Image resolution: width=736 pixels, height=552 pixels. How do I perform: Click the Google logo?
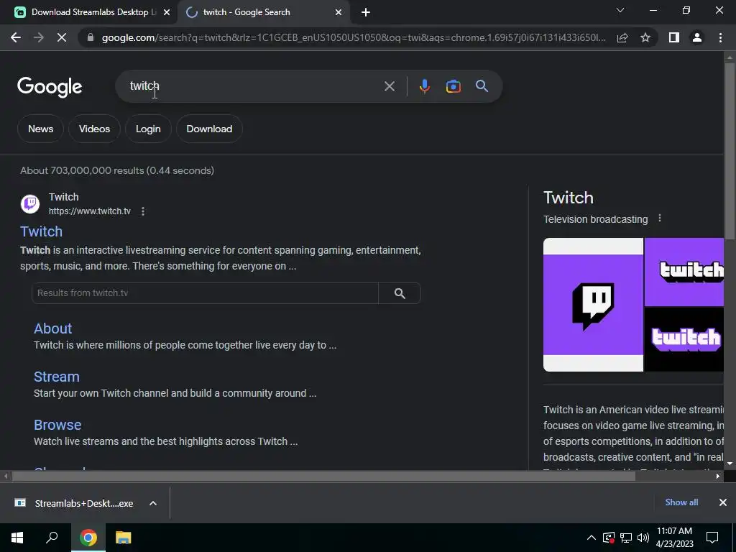pos(50,87)
